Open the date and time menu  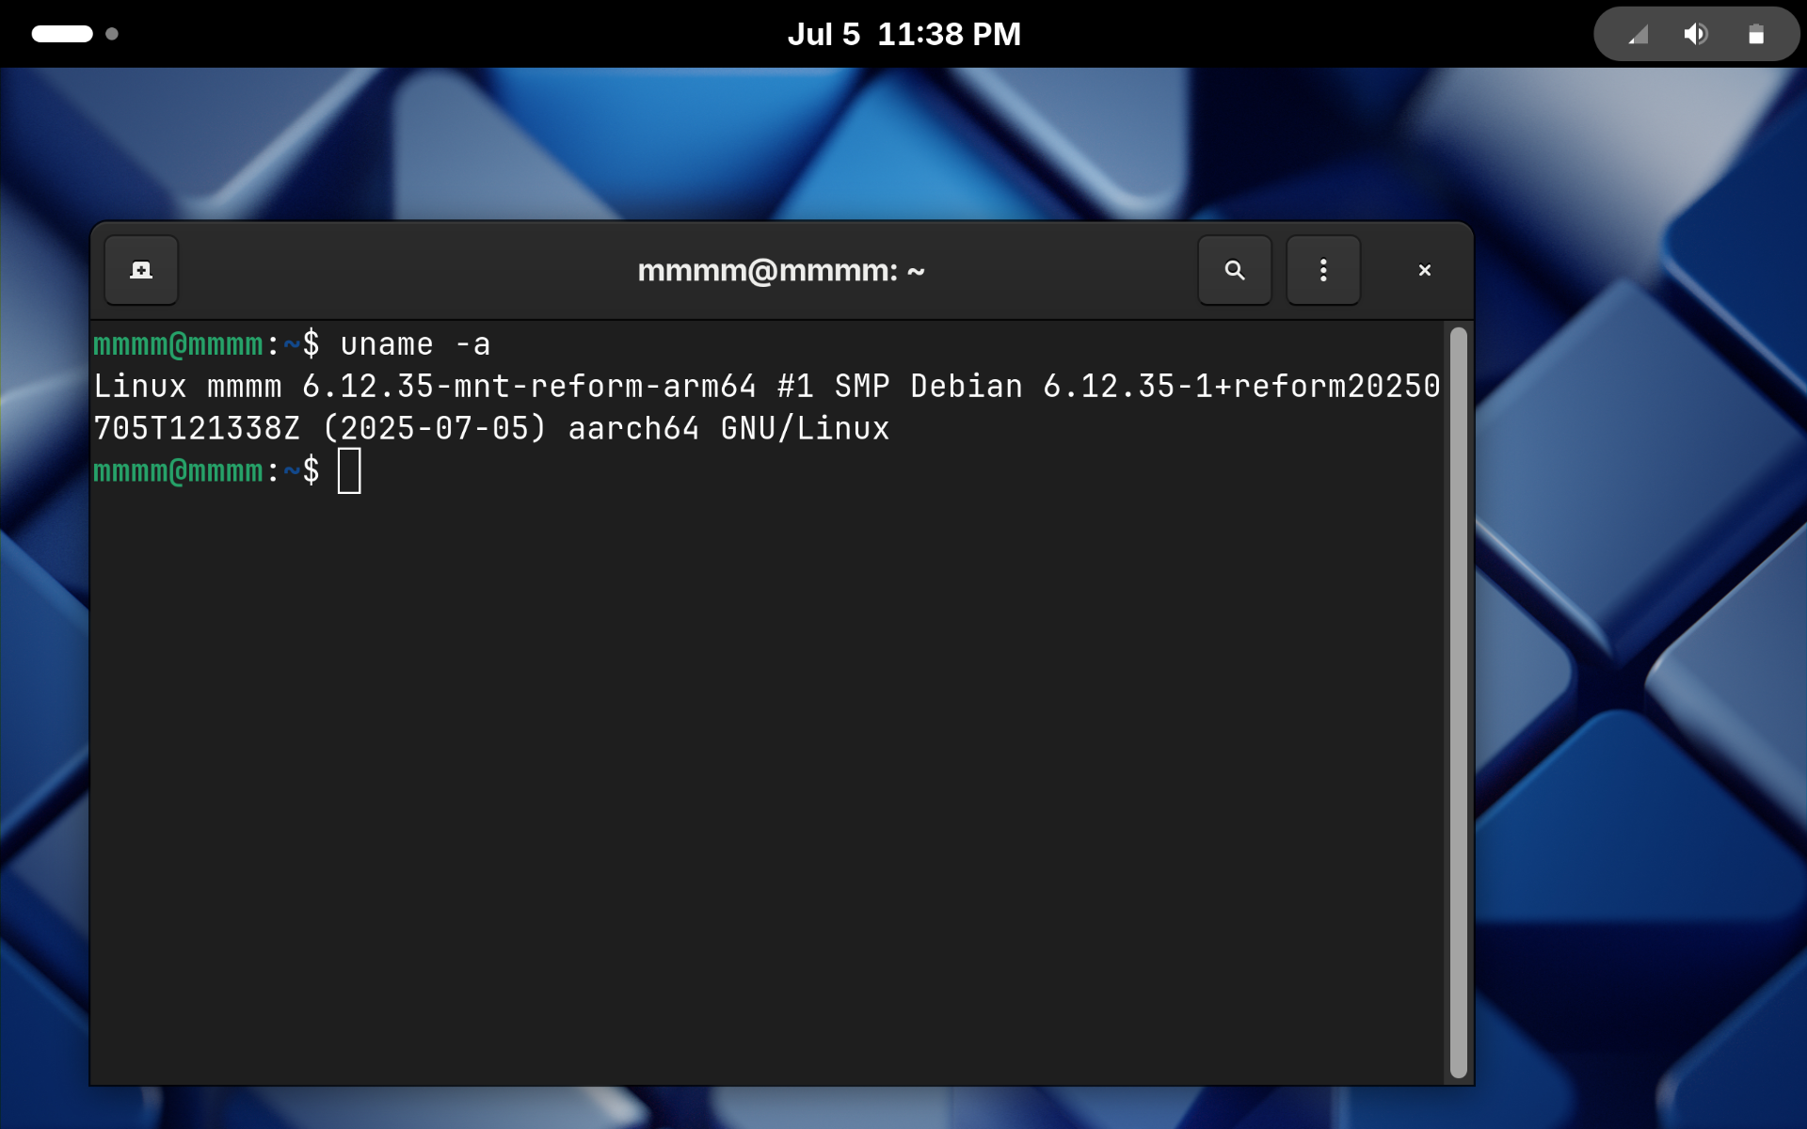pos(903,34)
